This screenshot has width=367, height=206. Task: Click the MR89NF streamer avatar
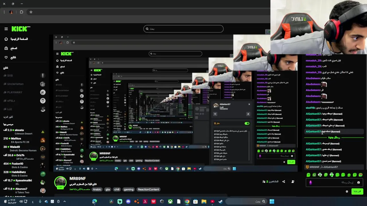60,183
